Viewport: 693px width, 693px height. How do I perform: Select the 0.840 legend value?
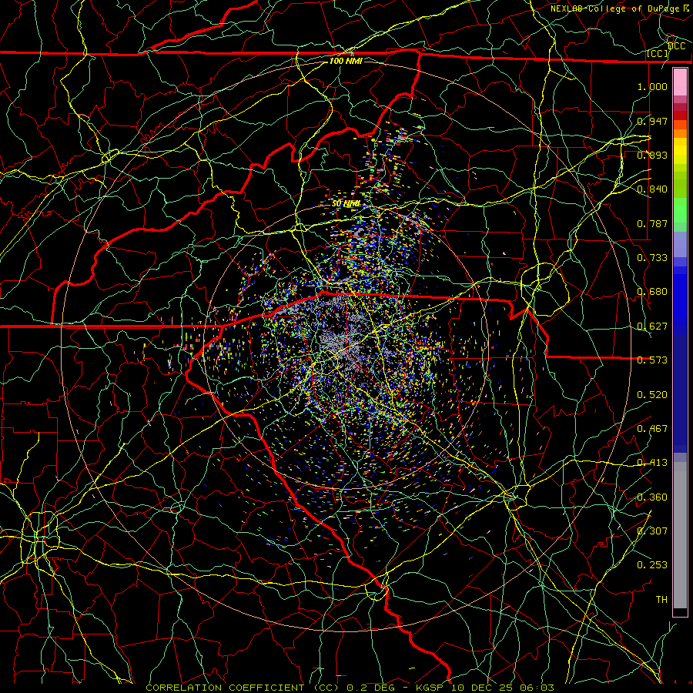pyautogui.click(x=652, y=189)
